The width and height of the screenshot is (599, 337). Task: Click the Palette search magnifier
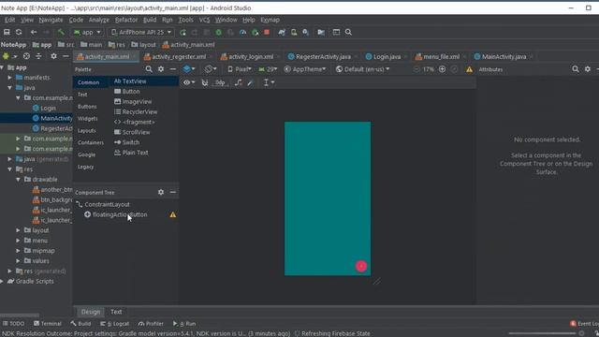tap(149, 69)
